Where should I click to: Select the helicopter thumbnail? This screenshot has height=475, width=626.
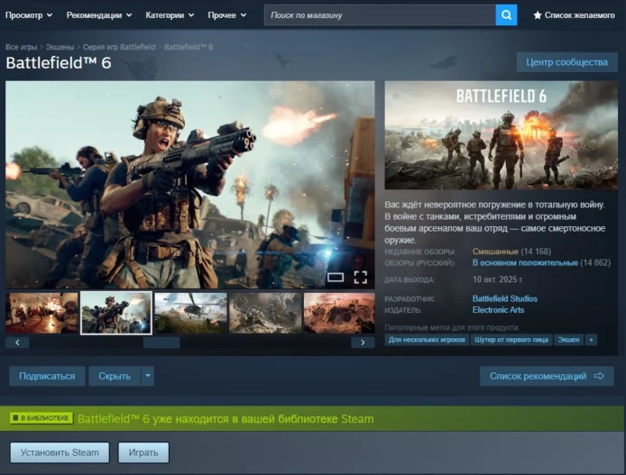pyautogui.click(x=191, y=313)
